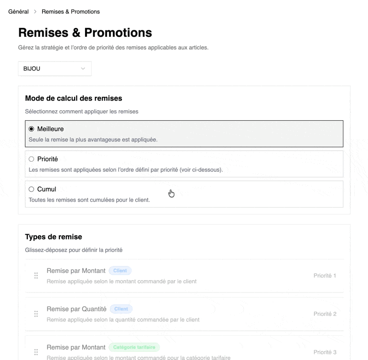The image size is (368, 360).
Task: Select the Priorité calculation mode
Action: click(31, 159)
